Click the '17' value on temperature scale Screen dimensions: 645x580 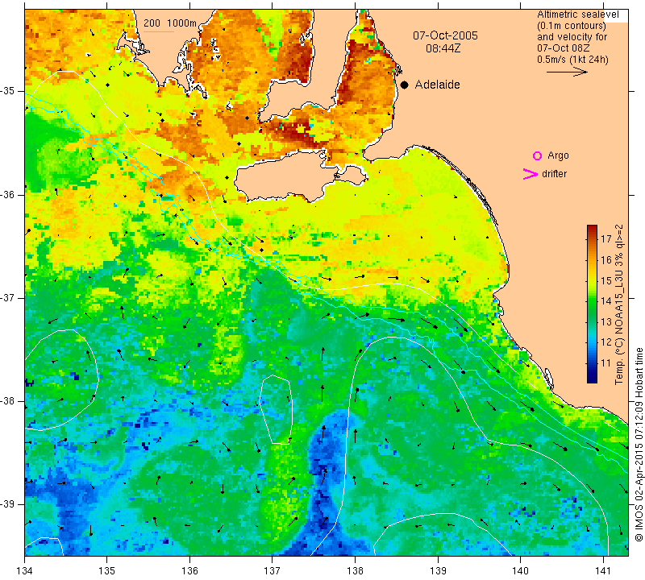point(606,238)
